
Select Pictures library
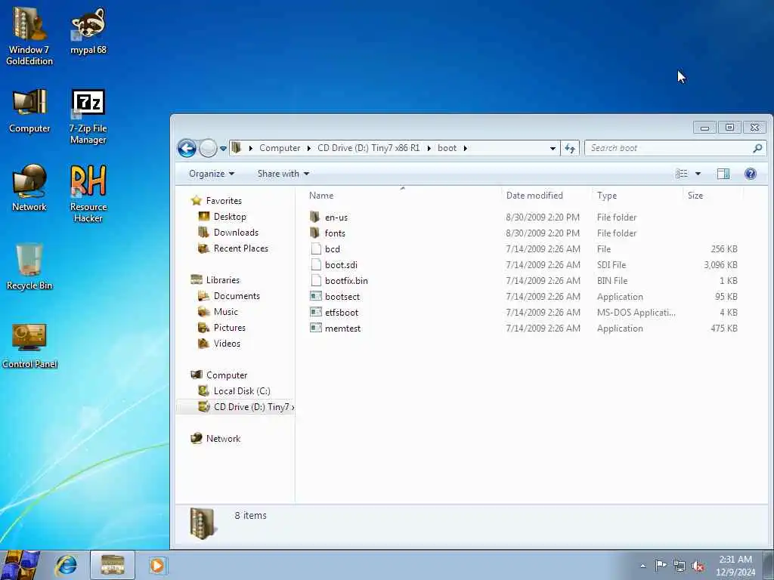point(230,328)
